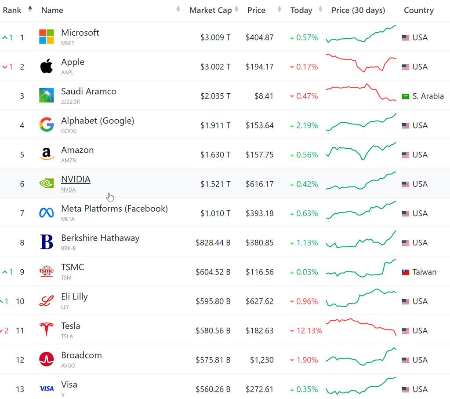Open the Berkshire Hathaway company page
This screenshot has width=450, height=399.
click(x=100, y=238)
